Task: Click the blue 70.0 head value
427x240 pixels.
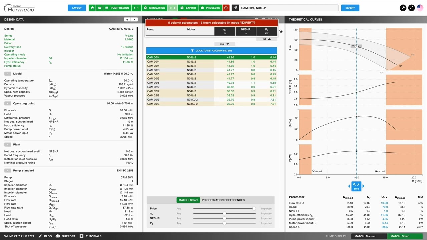Action: pyautogui.click(x=385, y=207)
